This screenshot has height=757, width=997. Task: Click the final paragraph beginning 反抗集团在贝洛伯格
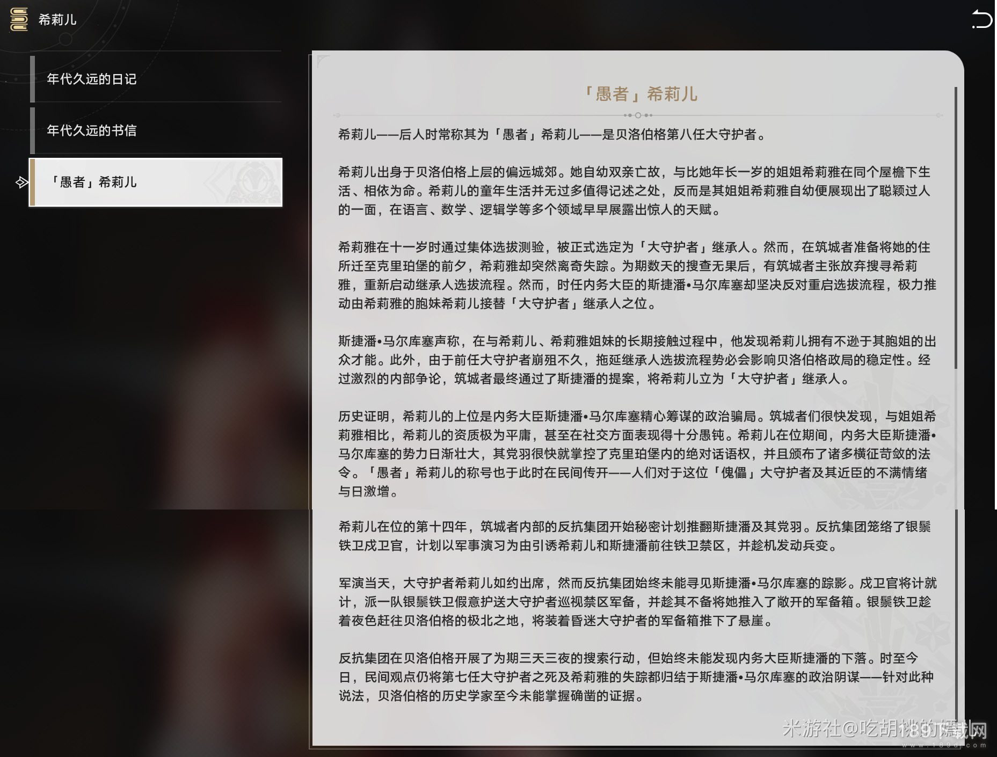[x=635, y=677]
